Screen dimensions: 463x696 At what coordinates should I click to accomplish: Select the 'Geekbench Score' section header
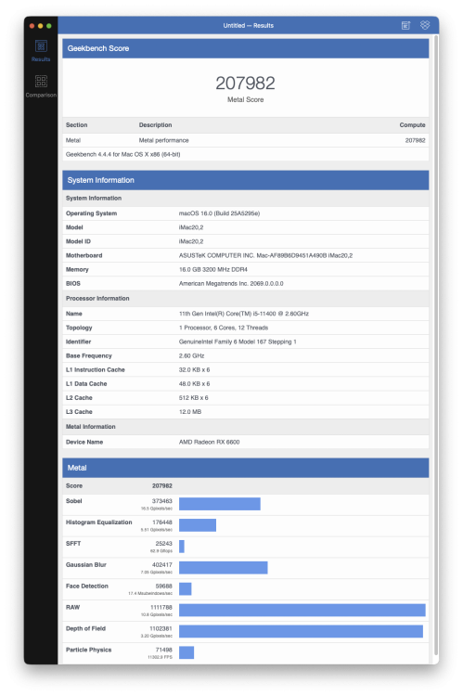tap(246, 48)
